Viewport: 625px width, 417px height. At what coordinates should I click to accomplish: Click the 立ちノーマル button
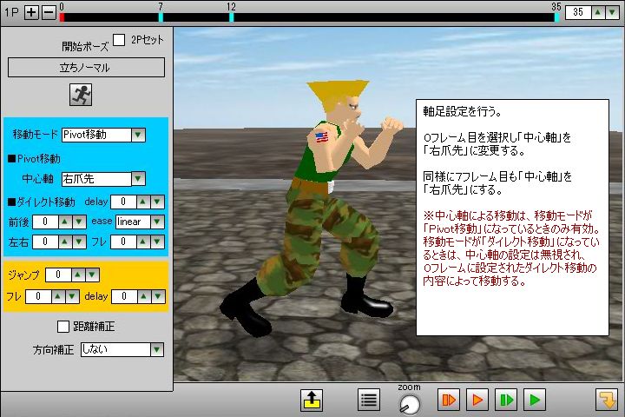click(86, 68)
